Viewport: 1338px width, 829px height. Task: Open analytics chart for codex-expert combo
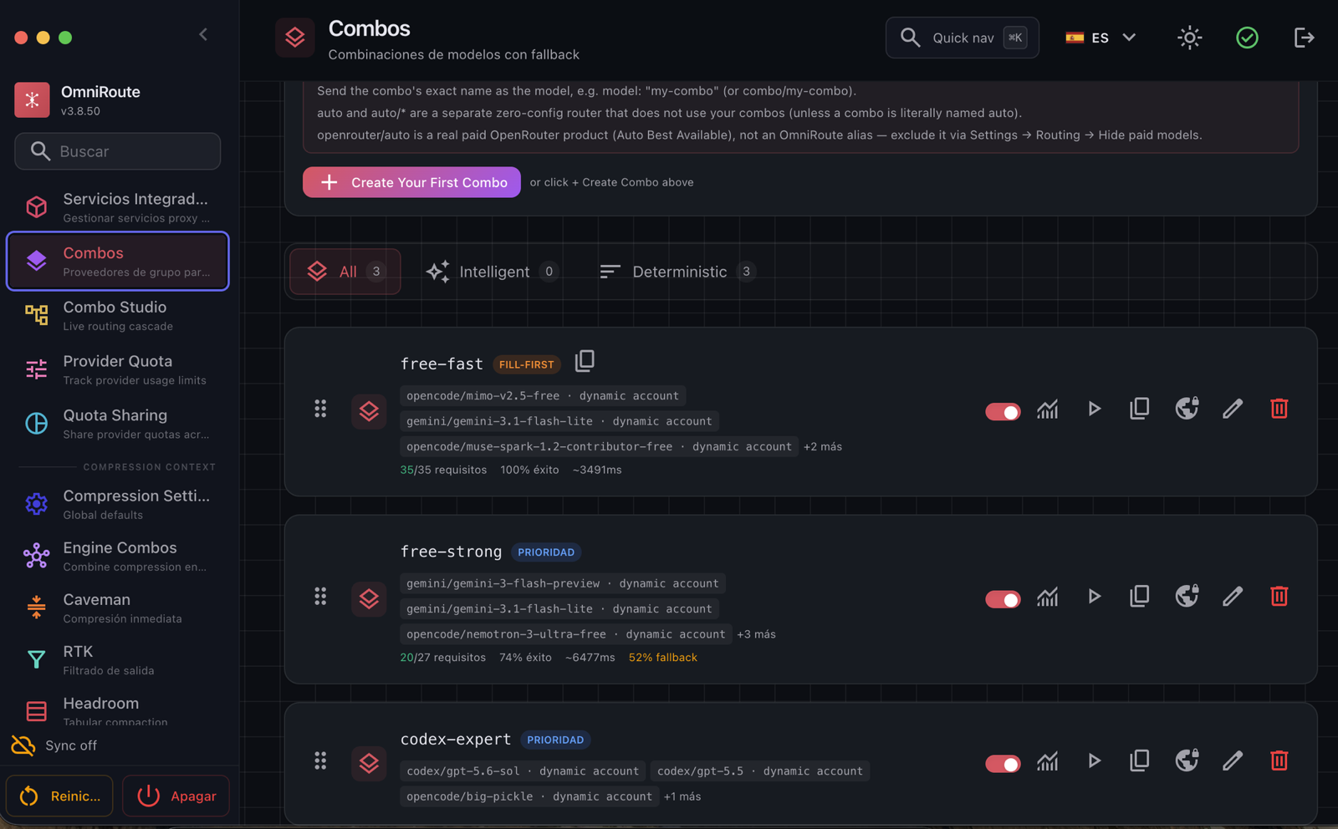(1048, 760)
